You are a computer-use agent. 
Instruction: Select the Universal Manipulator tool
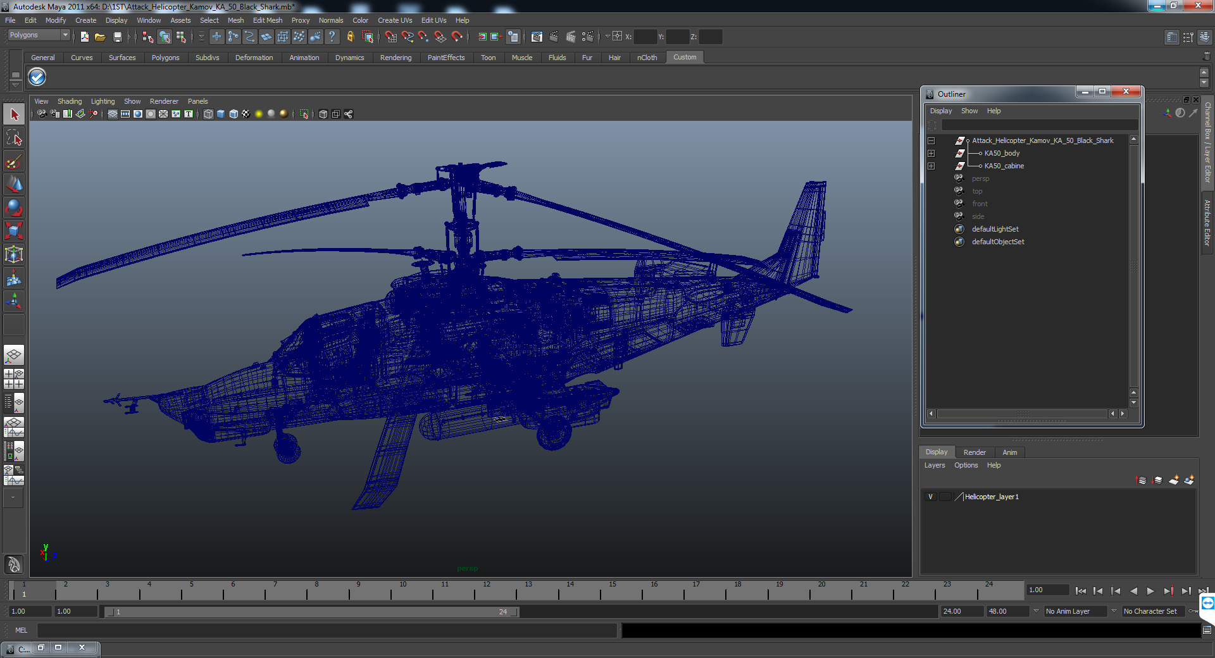14,255
